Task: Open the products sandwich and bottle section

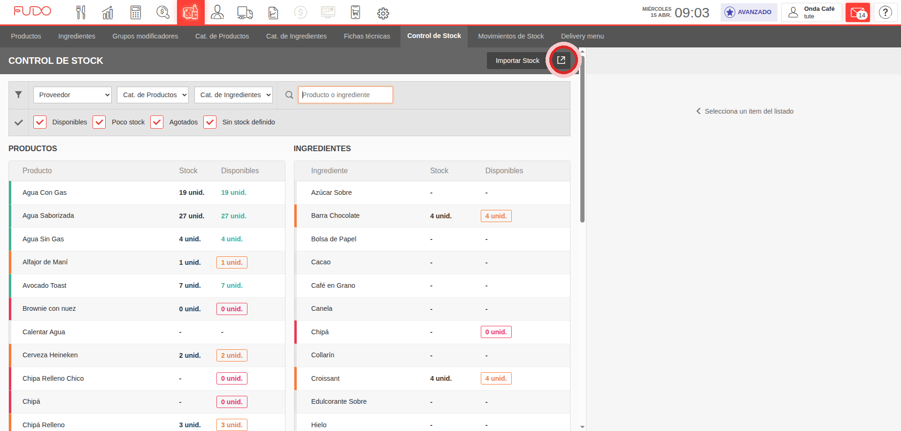Action: (x=191, y=12)
